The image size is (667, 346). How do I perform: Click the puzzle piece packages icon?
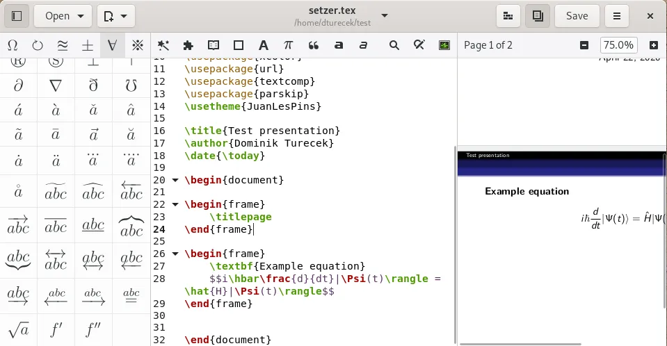pos(188,45)
